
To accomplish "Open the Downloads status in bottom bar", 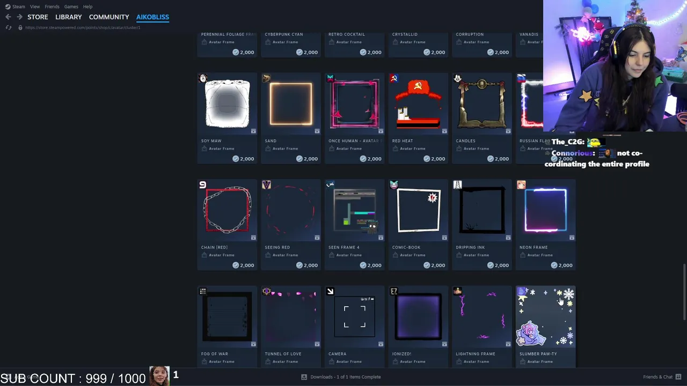I will click(x=341, y=377).
